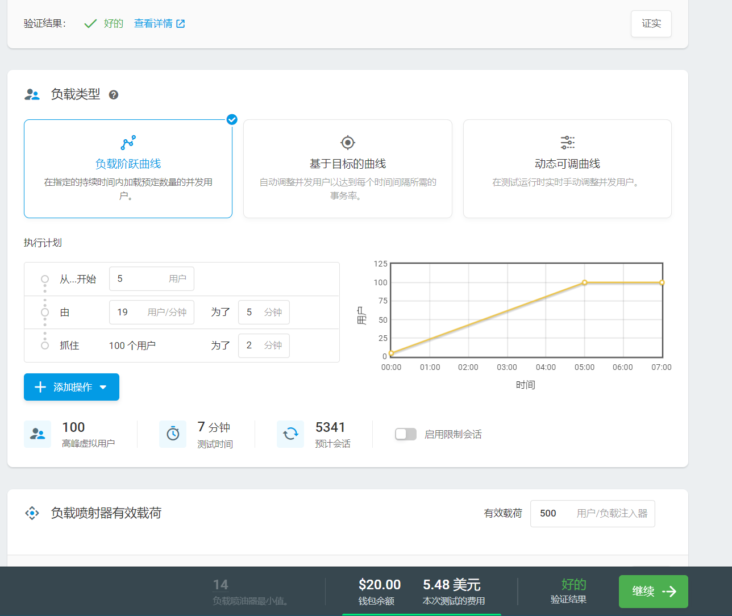This screenshot has width=732, height=616.
Task: Click the green checkmark validation icon
Action: tap(90, 24)
